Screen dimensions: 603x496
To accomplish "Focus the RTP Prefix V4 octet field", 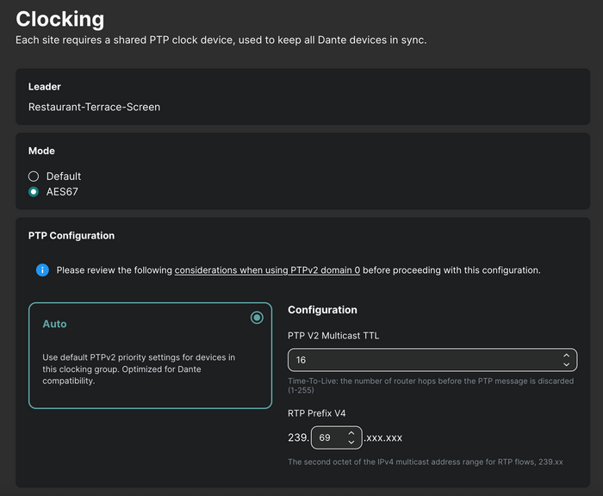I will click(x=337, y=437).
